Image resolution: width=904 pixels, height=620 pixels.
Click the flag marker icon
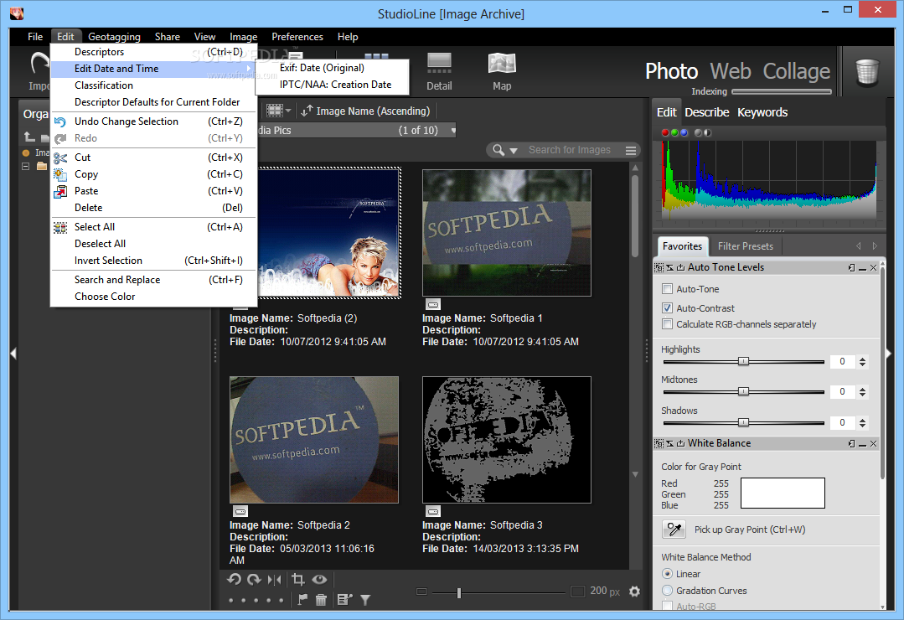click(x=302, y=600)
